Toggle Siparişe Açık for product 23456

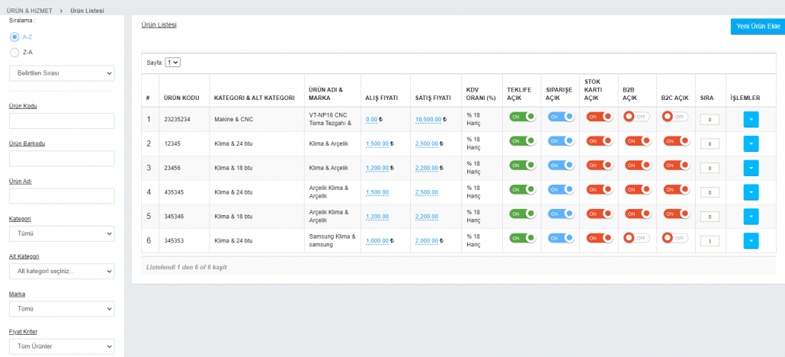coord(561,165)
